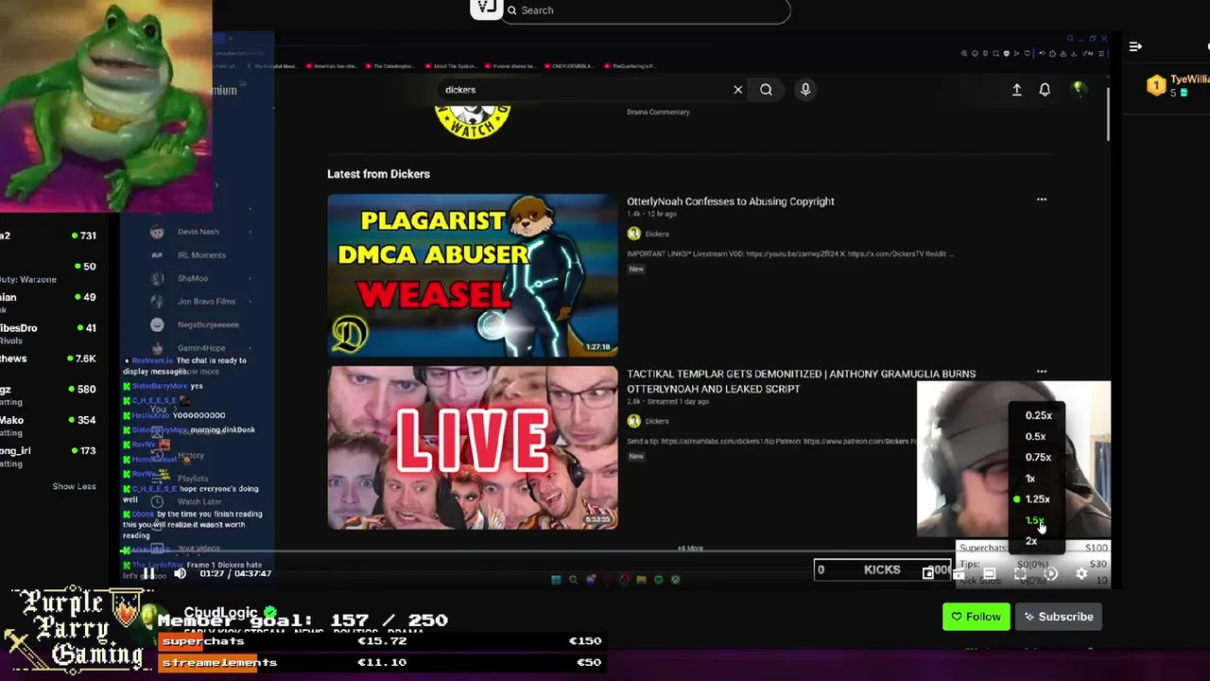The height and width of the screenshot is (681, 1210).
Task: Set playback speed to 2x
Action: pos(1031,541)
